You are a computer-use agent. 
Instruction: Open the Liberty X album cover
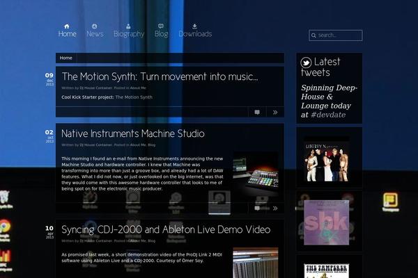327,159
